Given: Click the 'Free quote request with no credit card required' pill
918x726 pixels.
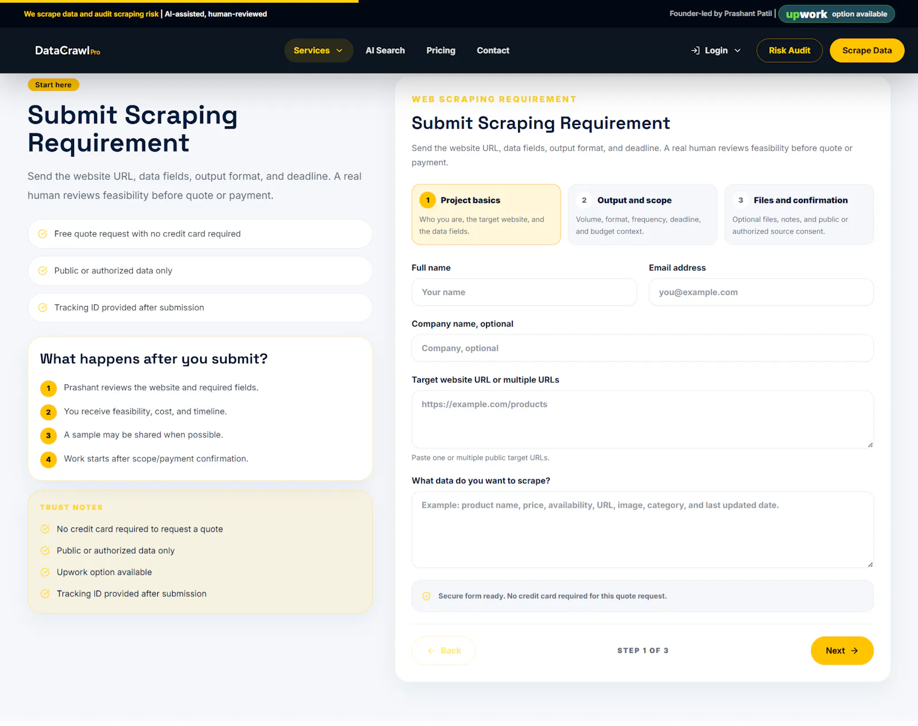Looking at the screenshot, I should tap(200, 234).
